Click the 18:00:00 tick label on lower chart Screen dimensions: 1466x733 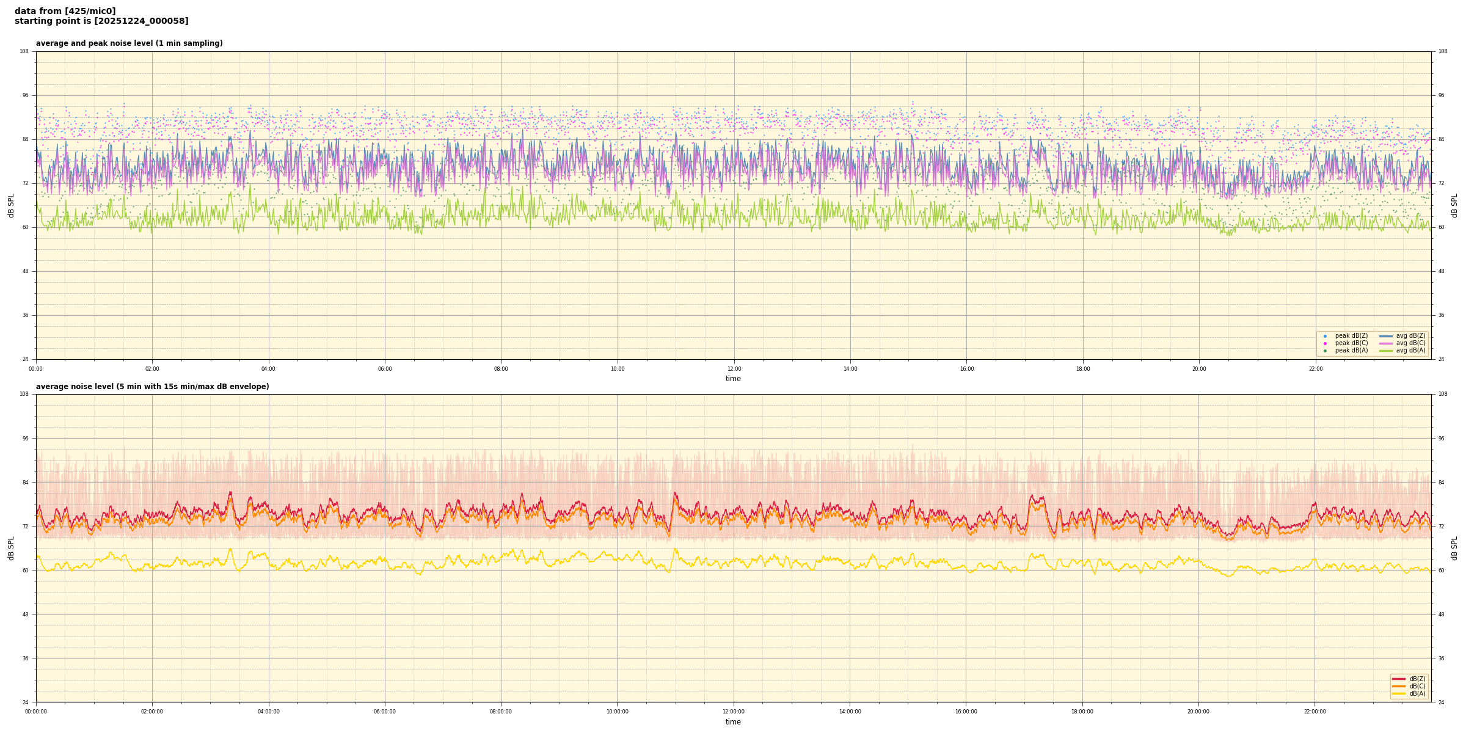tap(1082, 712)
